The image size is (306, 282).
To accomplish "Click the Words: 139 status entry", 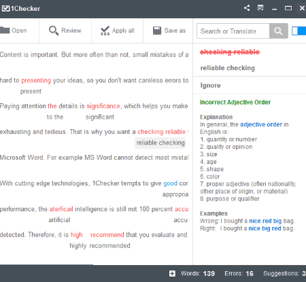I will pyautogui.click(x=198, y=274).
